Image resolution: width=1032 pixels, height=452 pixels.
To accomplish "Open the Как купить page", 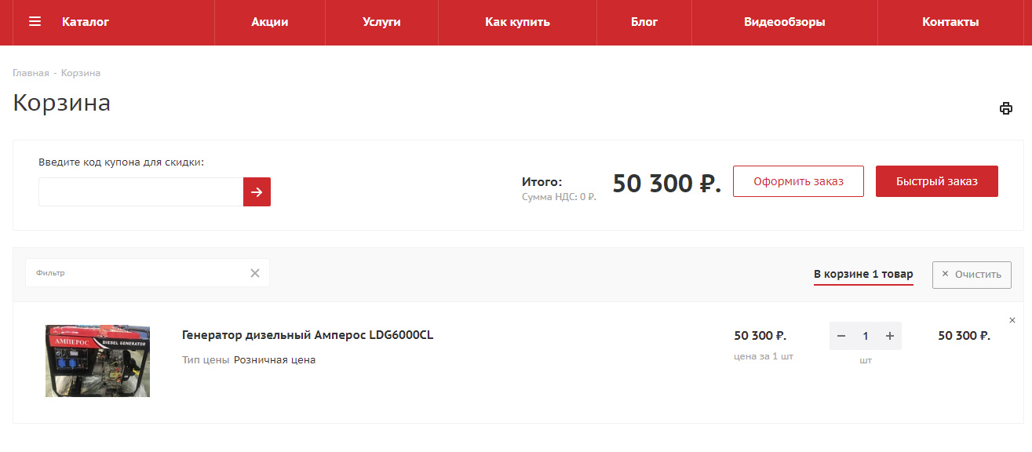I will (x=517, y=22).
